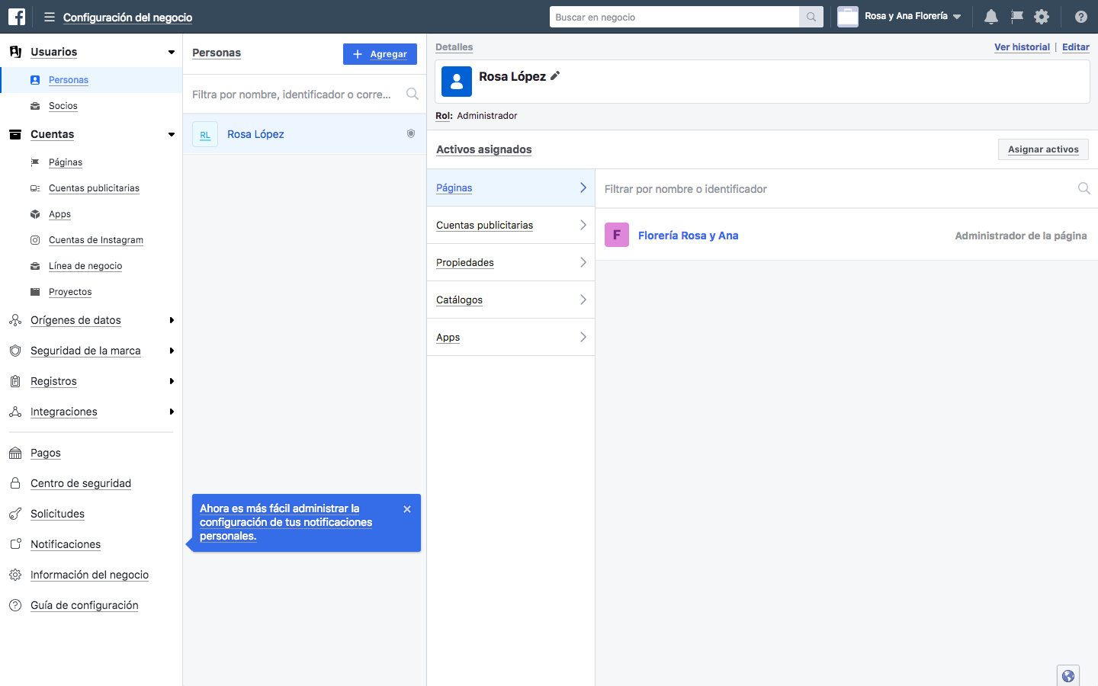The image size is (1098, 686).
Task: Click the Cuentas section icon
Action: (15, 134)
